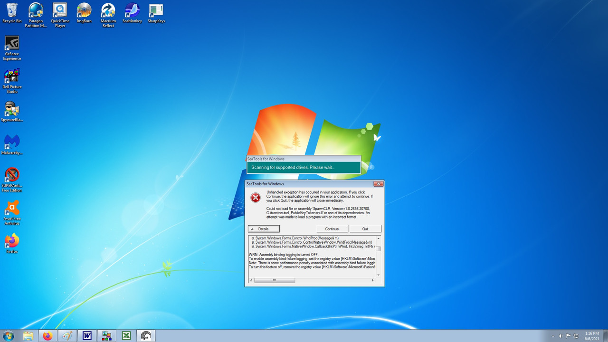Image resolution: width=608 pixels, height=342 pixels.
Task: Click Quit in the exception dialog
Action: pyautogui.click(x=365, y=229)
